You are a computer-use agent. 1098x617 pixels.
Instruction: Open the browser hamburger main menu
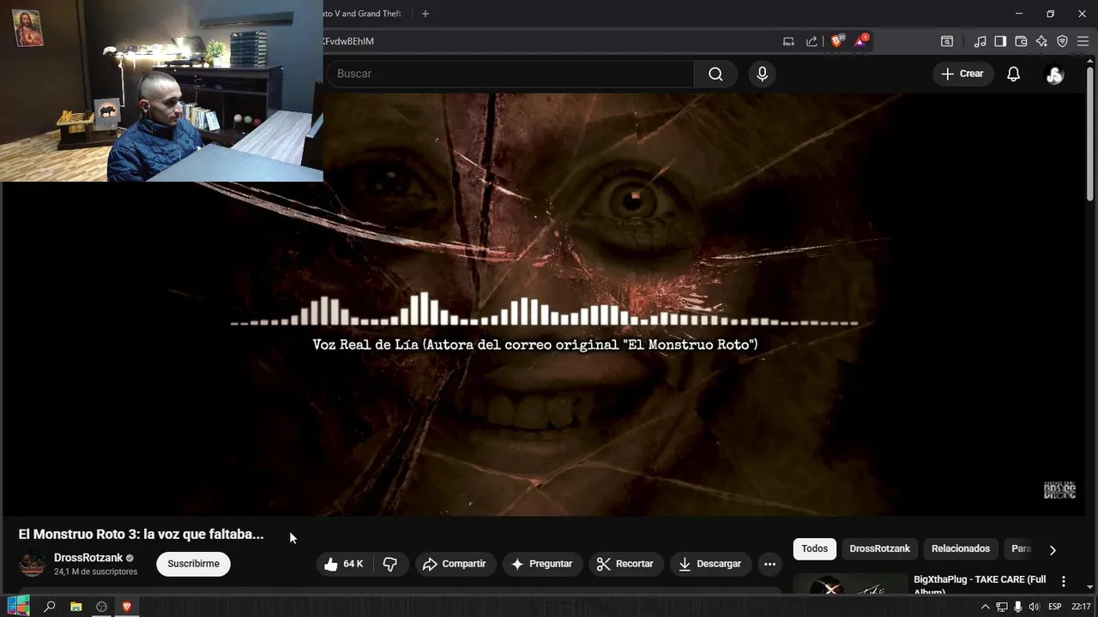coord(1083,41)
